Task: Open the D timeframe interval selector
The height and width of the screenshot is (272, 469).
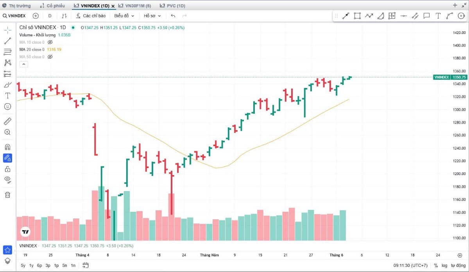Action: click(x=50, y=16)
